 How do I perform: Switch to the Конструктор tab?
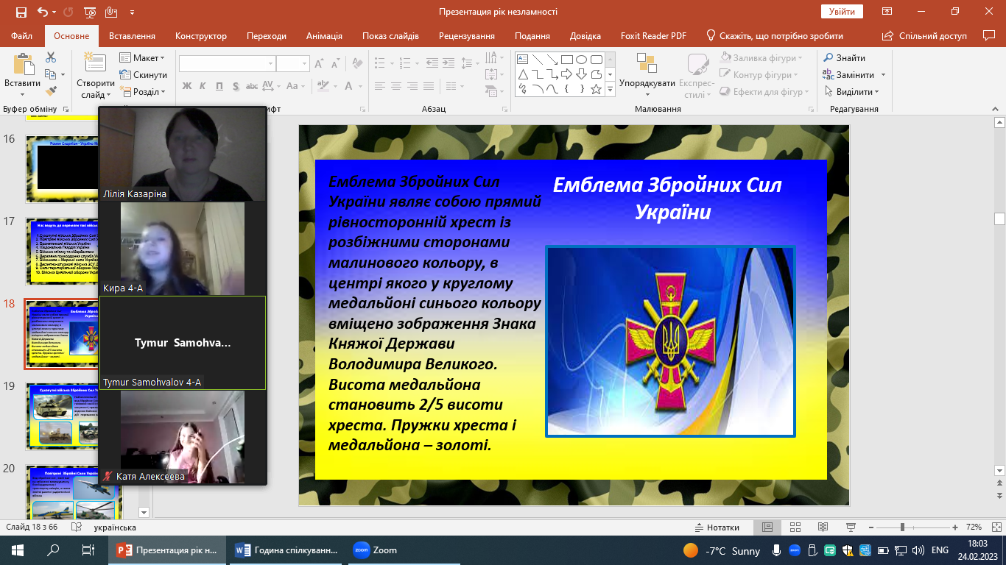(201, 36)
